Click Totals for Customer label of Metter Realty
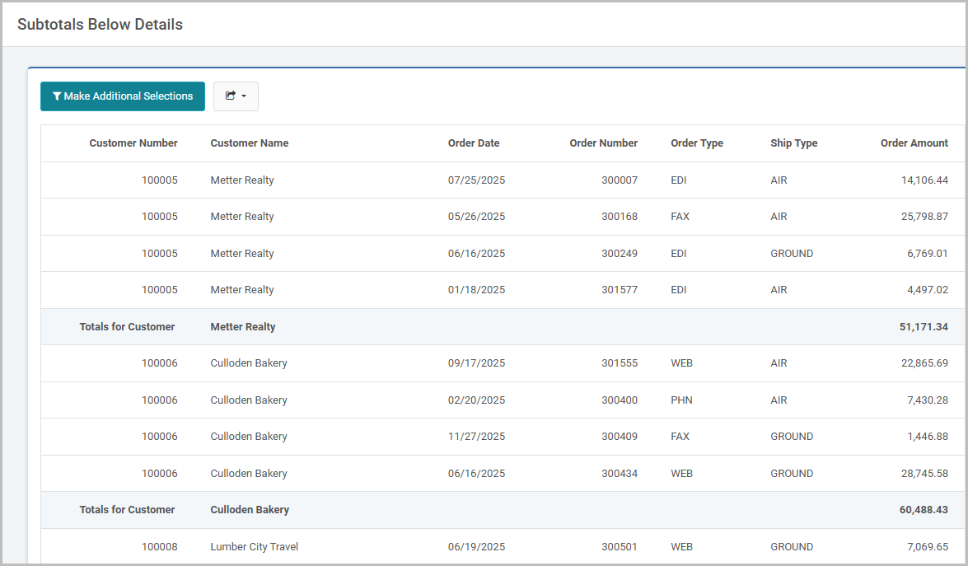 coord(127,327)
